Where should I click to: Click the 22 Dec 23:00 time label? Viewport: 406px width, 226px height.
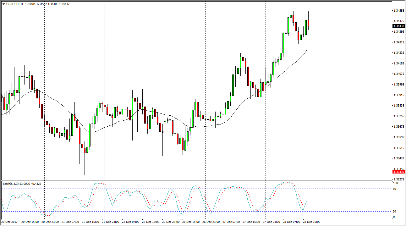click(x=171, y=222)
